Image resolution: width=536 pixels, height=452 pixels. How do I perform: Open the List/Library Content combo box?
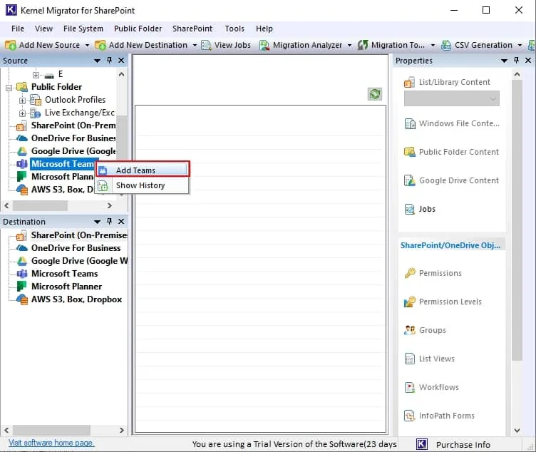click(452, 98)
